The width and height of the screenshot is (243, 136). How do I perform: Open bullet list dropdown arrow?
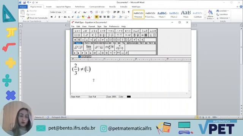(99, 12)
